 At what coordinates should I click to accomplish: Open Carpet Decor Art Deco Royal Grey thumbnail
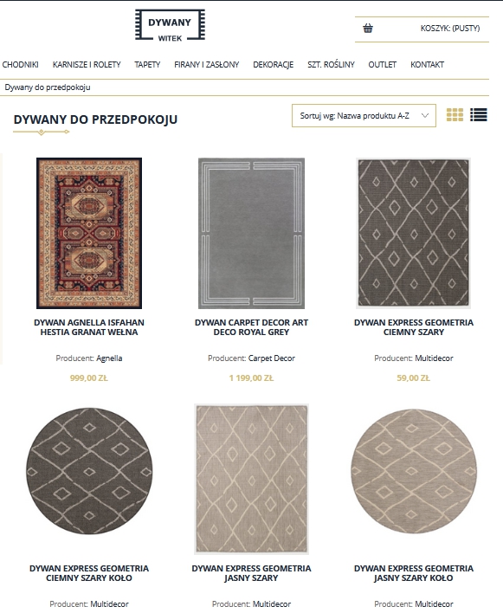[x=251, y=234]
